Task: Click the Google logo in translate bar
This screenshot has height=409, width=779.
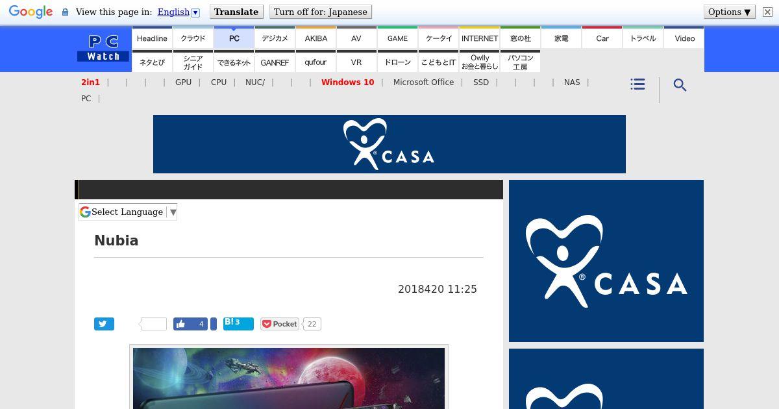Action: click(31, 12)
